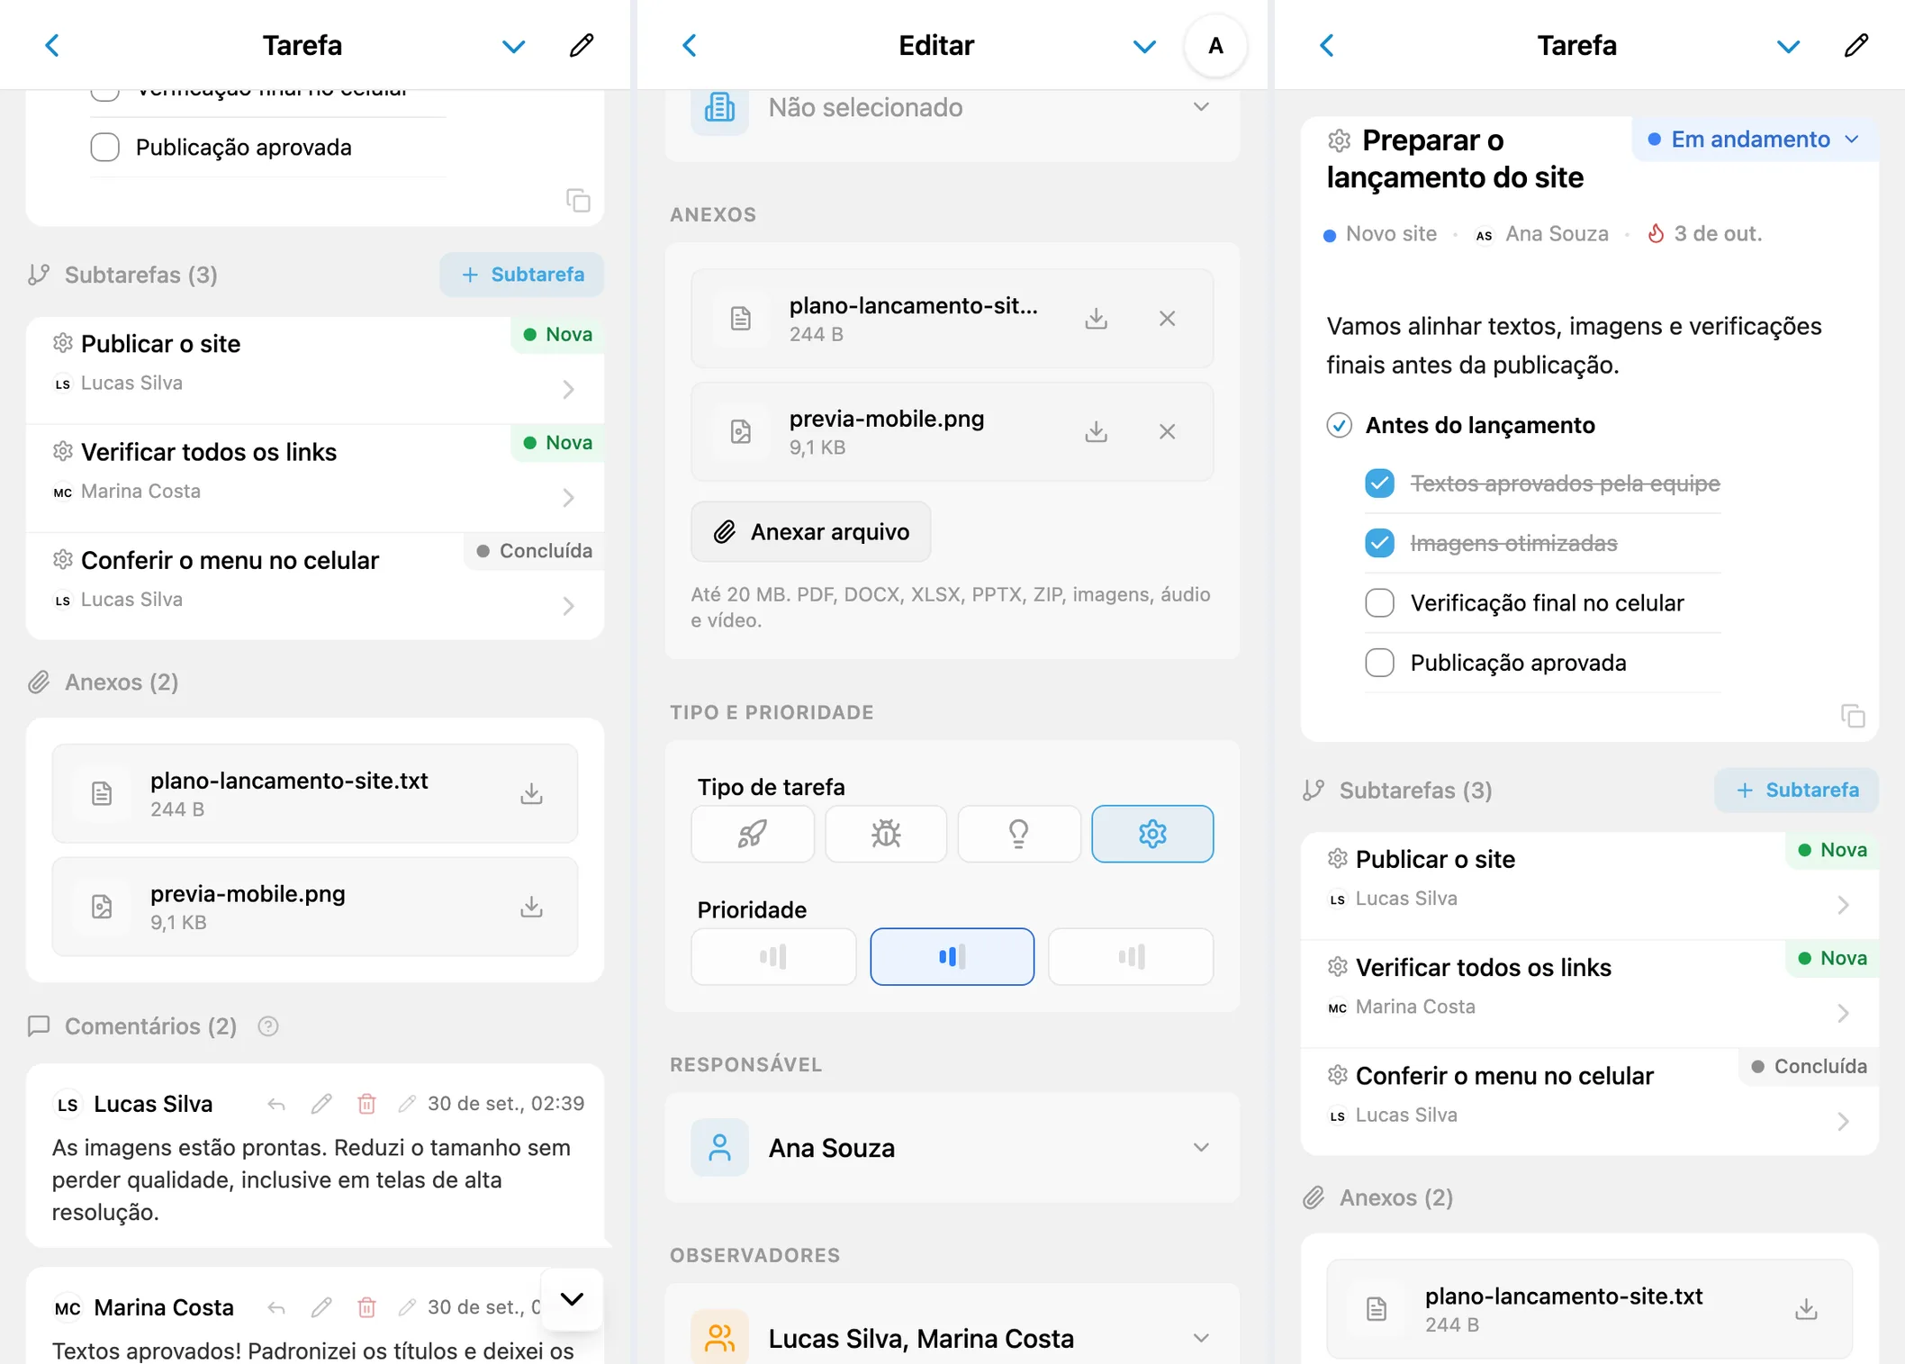The width and height of the screenshot is (1905, 1364).
Task: Download plano-lancamento-site.txt in right Tarefa panel
Action: [1806, 1309]
